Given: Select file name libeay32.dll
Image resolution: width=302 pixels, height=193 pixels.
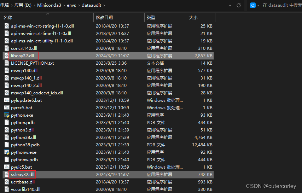Looking at the screenshot, I should click(x=22, y=55).
